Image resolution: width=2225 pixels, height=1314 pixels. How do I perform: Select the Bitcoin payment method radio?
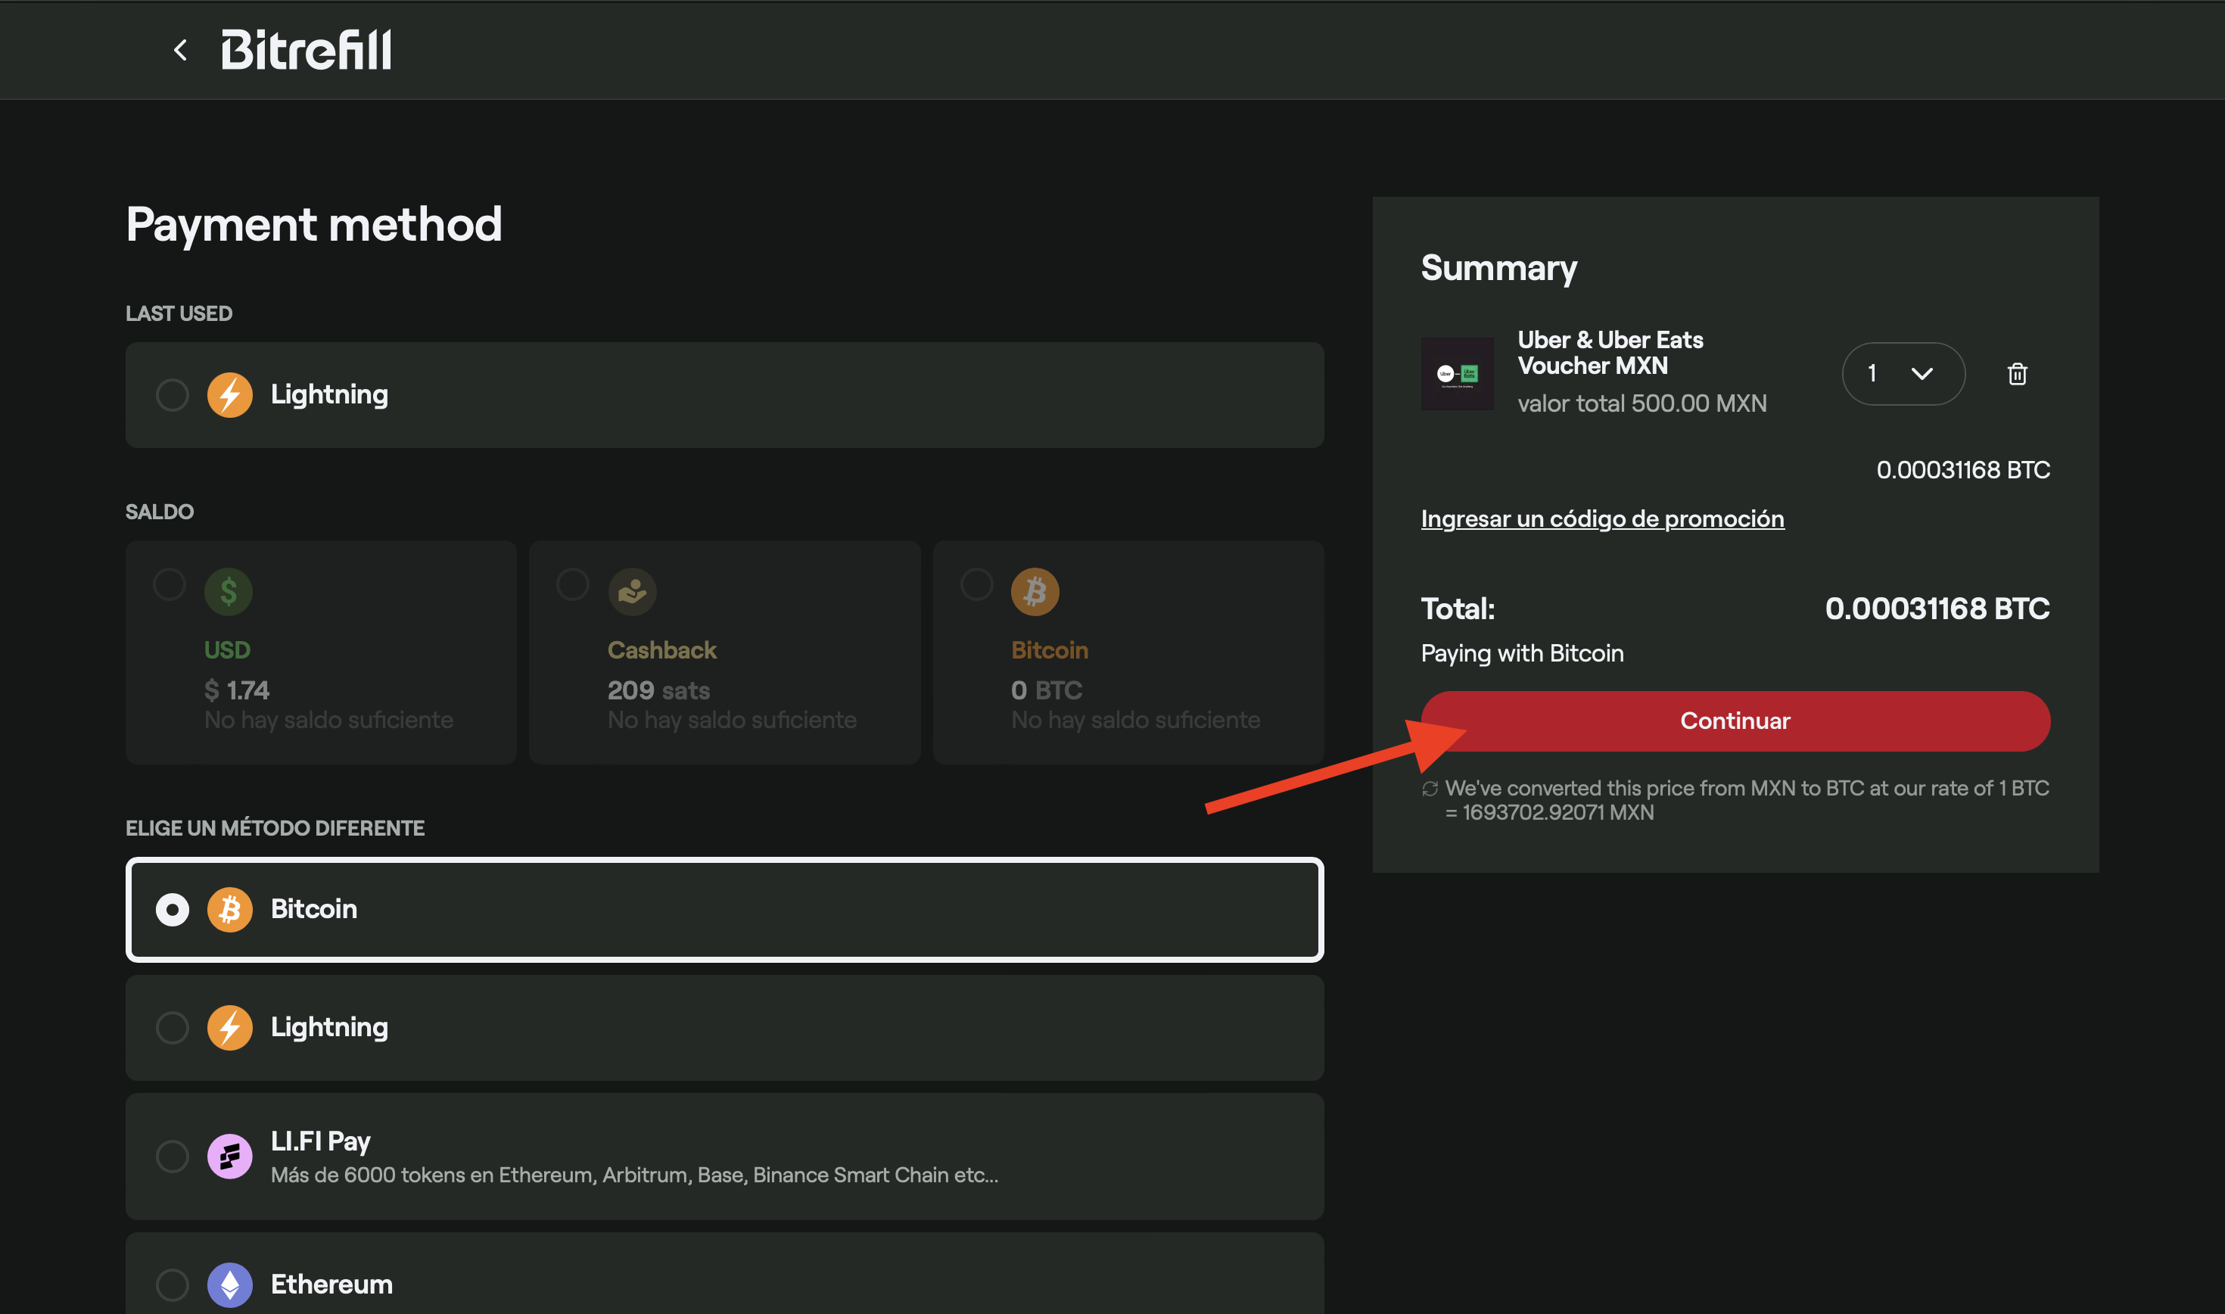click(x=173, y=909)
